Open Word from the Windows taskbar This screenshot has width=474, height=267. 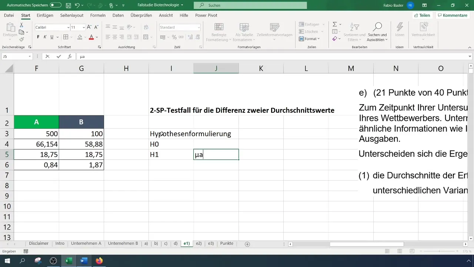coord(83,261)
